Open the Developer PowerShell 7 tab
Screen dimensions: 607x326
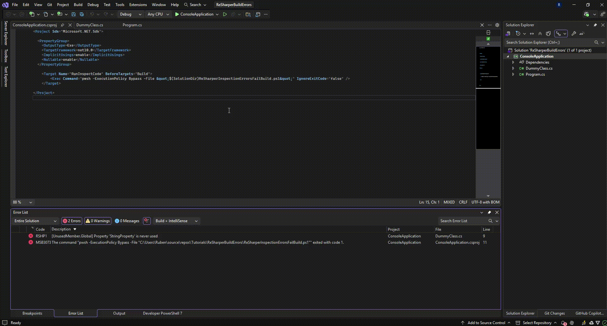pyautogui.click(x=162, y=313)
